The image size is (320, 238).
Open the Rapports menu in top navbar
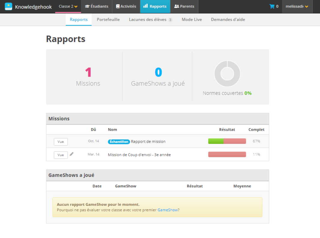[x=155, y=6]
